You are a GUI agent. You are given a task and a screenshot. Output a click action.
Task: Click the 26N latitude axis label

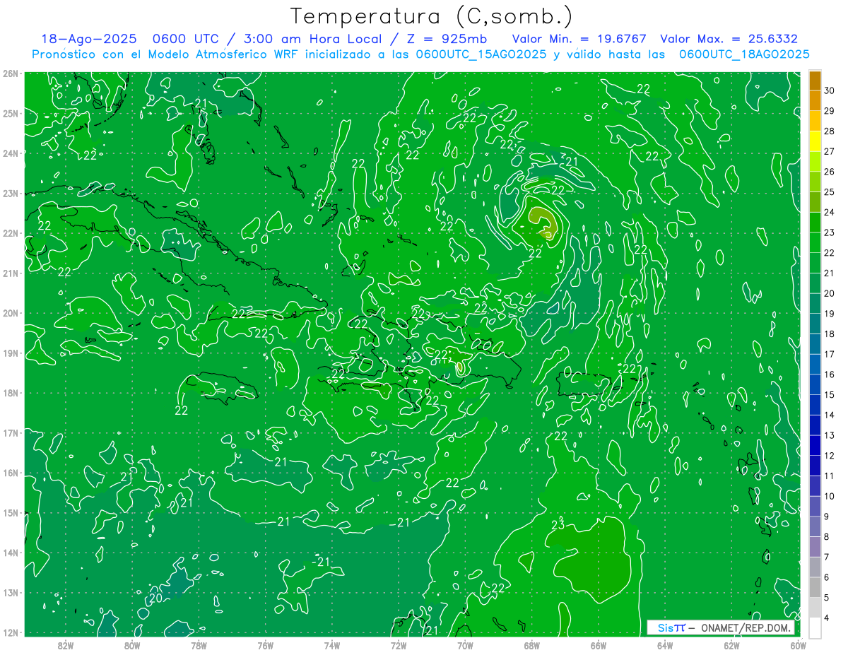(11, 73)
